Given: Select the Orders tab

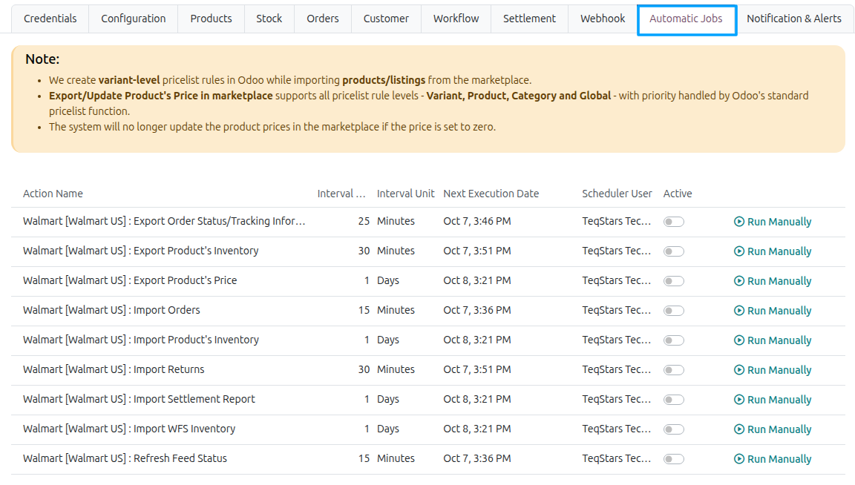Looking at the screenshot, I should pos(323,19).
